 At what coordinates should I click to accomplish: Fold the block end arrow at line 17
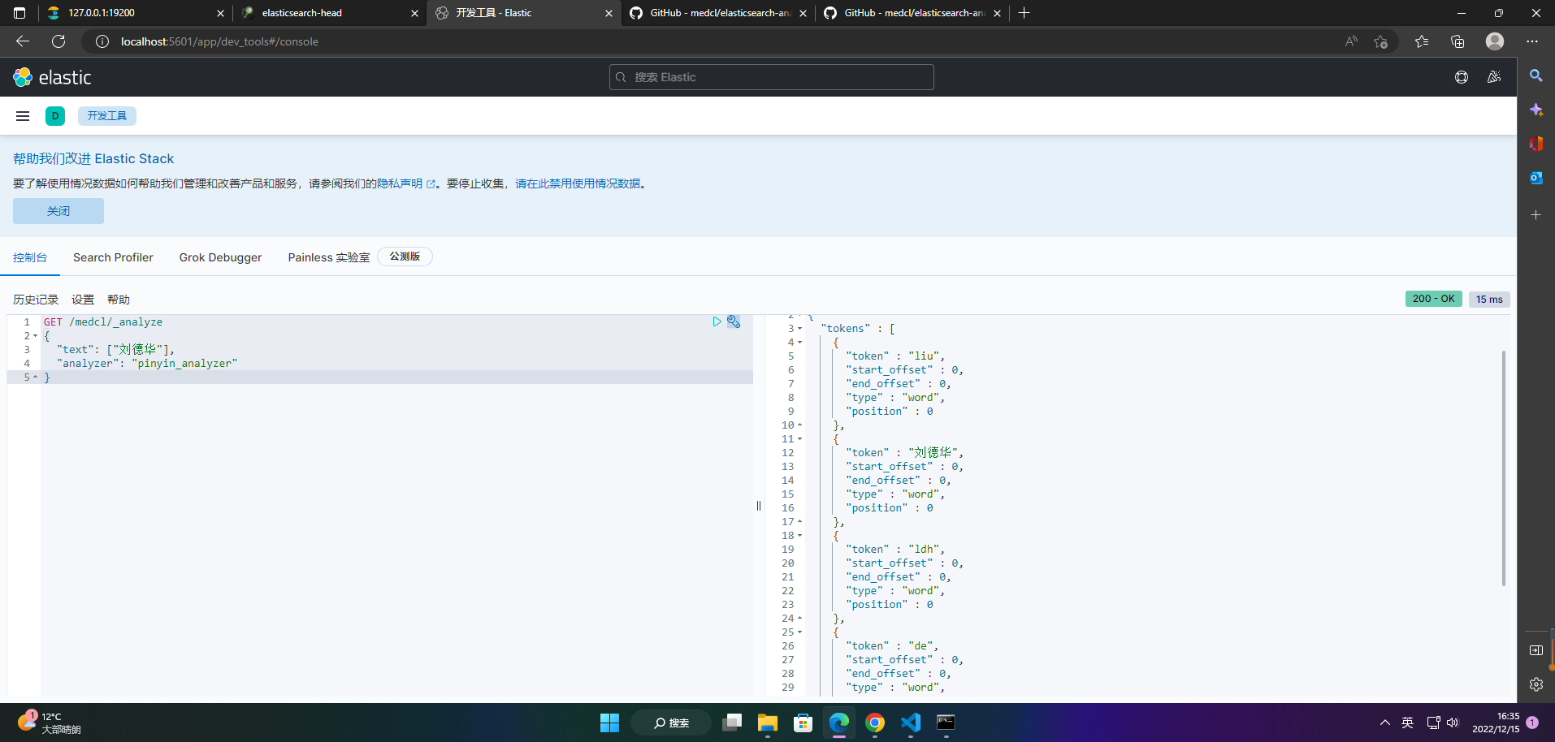click(799, 521)
